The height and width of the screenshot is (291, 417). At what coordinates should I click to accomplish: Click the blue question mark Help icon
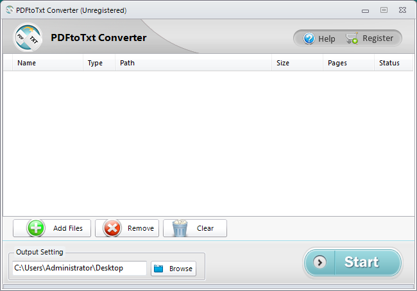(x=309, y=38)
